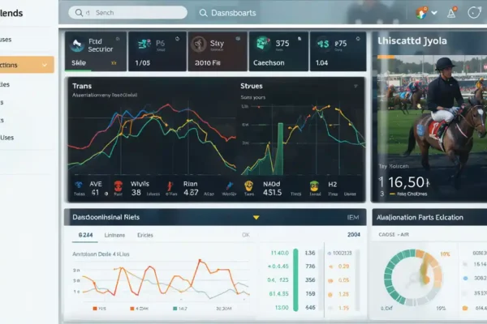
Task: Expand the dropdown arrow beside the profile avatar
Action: tap(435, 14)
